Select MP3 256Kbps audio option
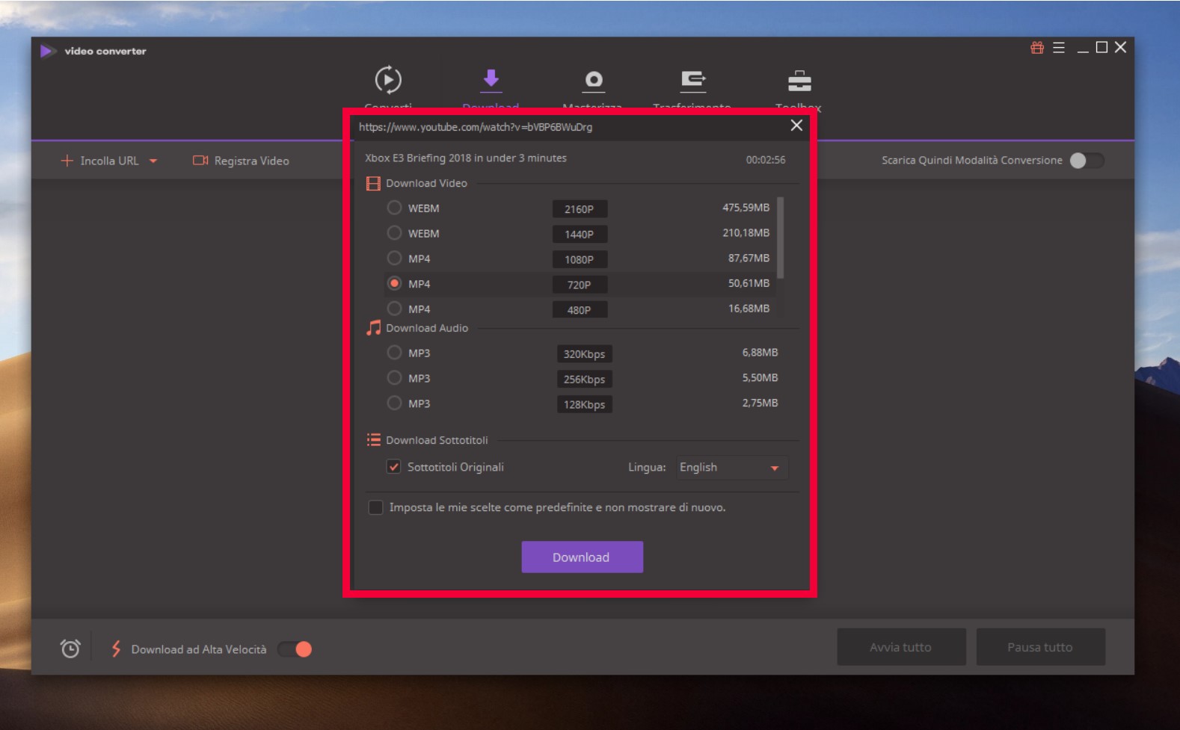The height and width of the screenshot is (730, 1180). click(394, 378)
